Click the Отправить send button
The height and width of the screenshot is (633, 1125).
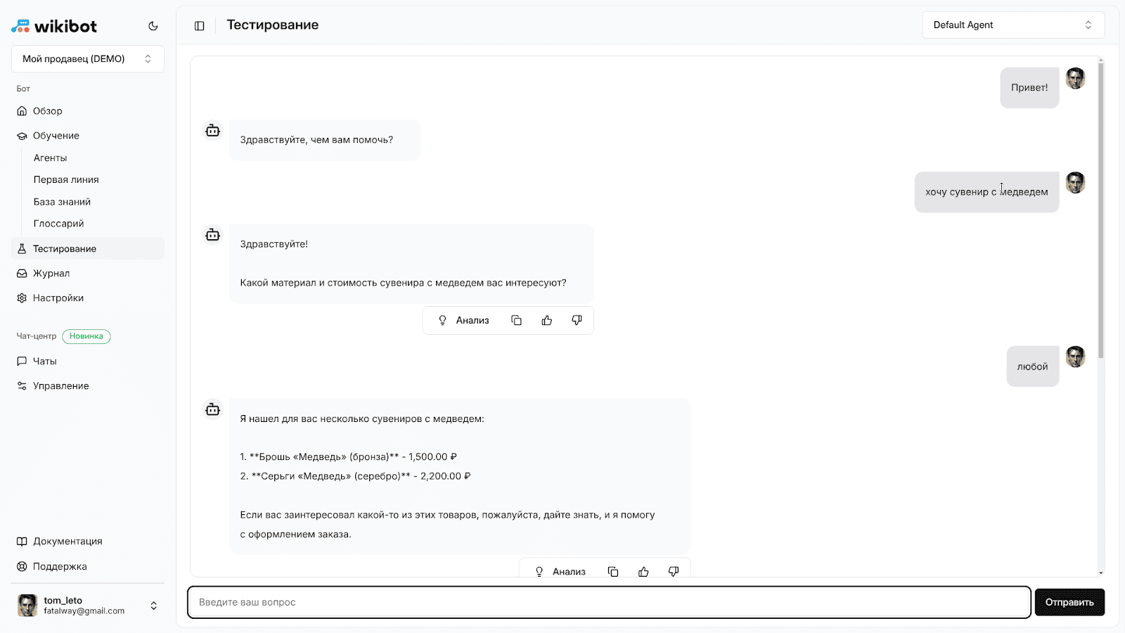click(1069, 602)
